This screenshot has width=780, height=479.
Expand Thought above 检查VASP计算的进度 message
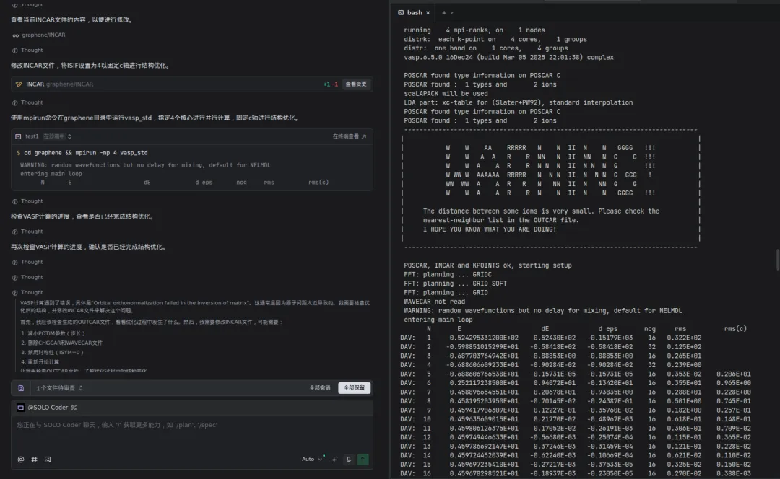27,201
